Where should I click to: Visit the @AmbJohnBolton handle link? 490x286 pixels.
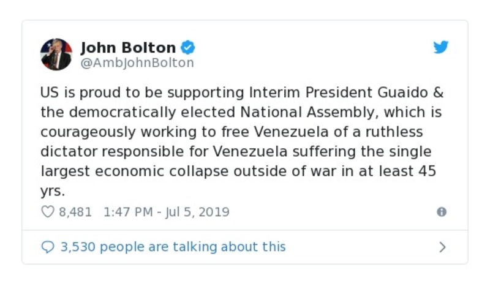137,62
